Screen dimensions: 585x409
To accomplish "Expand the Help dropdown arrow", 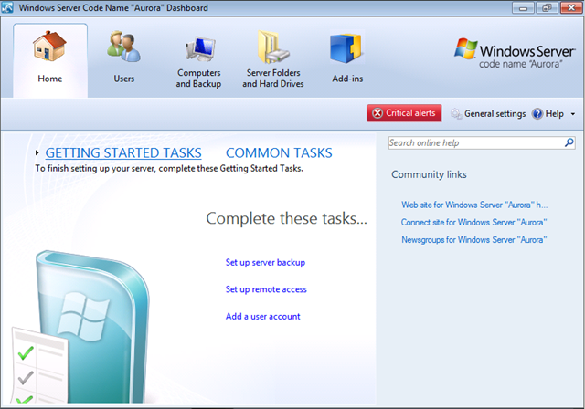I will (573, 114).
